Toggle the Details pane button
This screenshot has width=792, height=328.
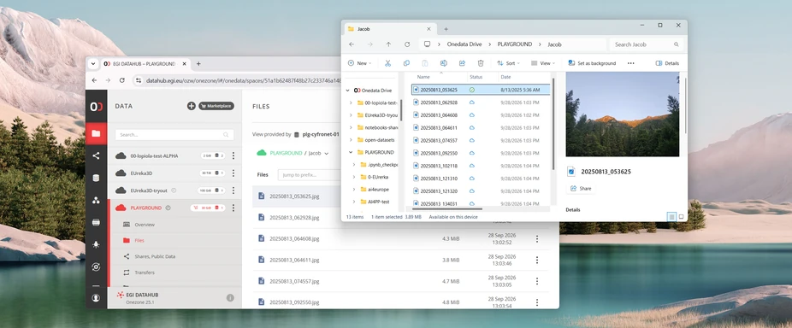pyautogui.click(x=667, y=63)
